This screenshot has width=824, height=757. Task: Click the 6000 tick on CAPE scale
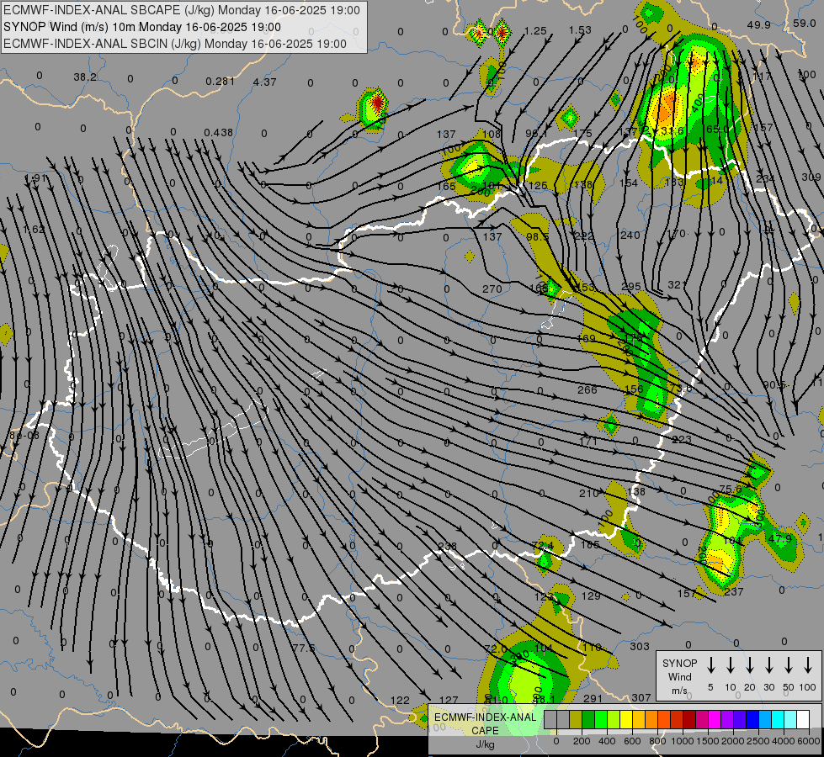point(809,741)
